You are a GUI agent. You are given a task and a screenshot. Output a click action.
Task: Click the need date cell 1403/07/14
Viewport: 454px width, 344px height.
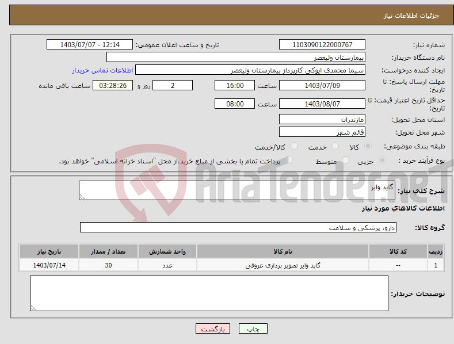point(49,265)
